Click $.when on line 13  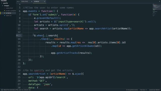(38, 36)
